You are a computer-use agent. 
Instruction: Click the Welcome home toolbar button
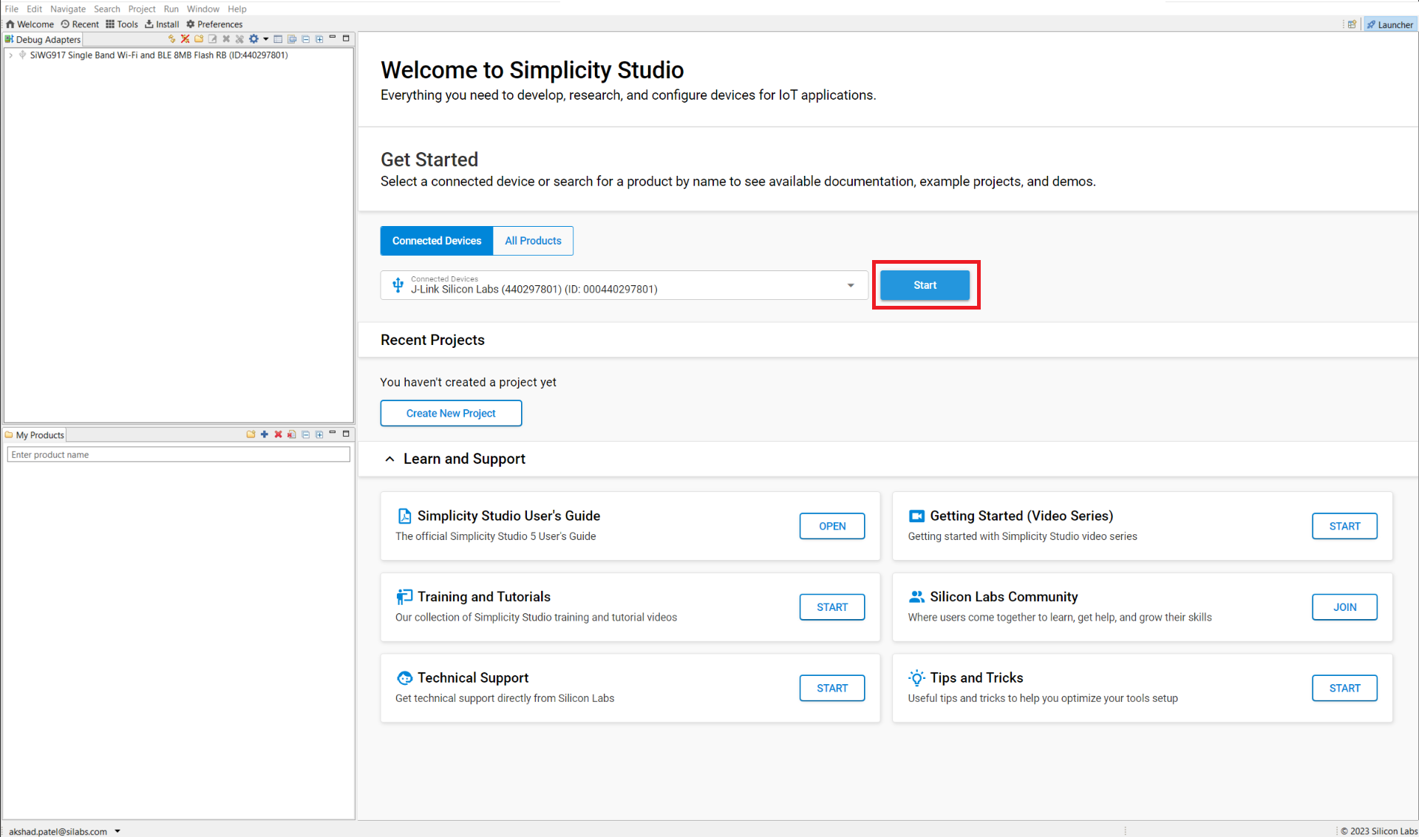30,24
